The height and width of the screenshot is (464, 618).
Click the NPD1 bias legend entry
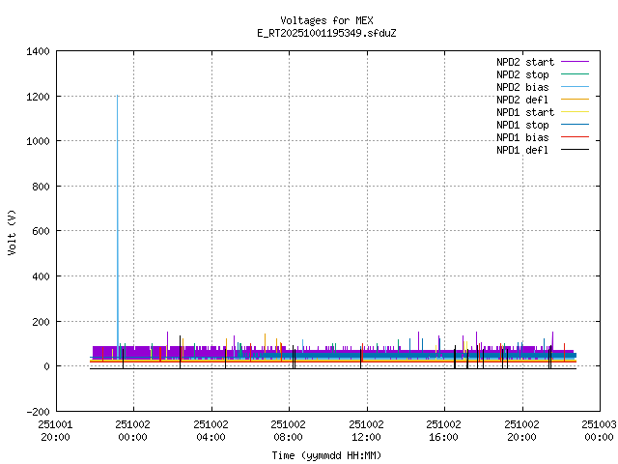click(x=522, y=137)
